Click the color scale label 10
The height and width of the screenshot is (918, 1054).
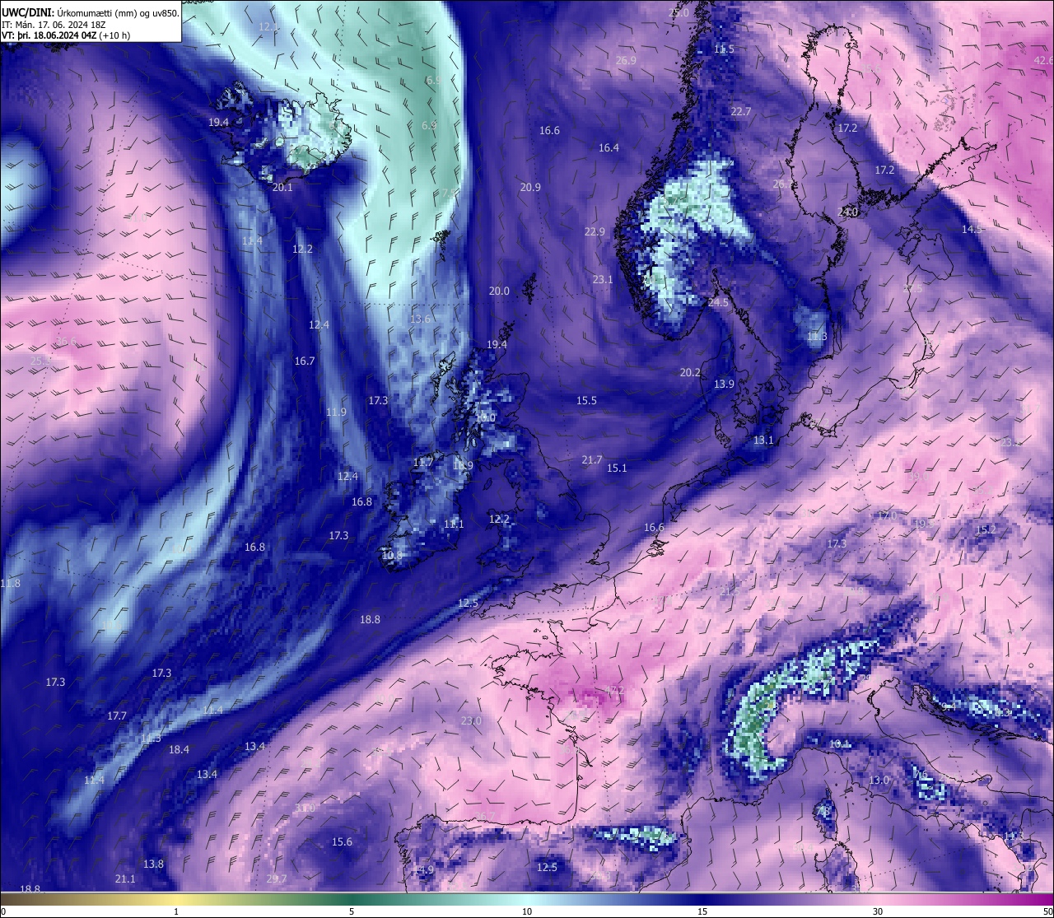tap(527, 911)
